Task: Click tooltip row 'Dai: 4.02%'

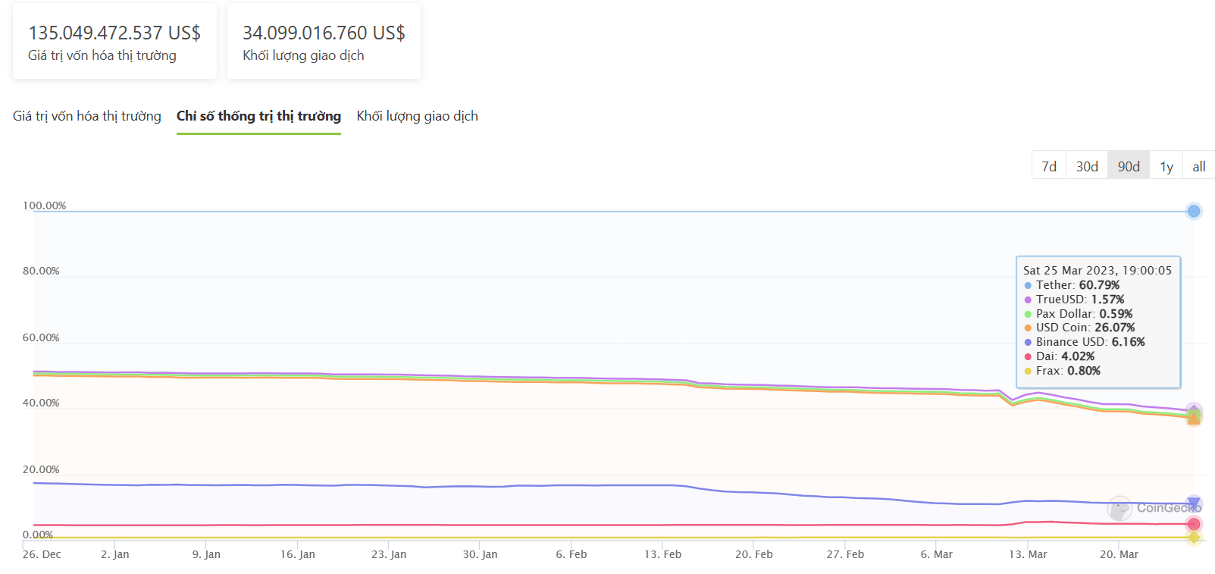Action: (x=1059, y=356)
